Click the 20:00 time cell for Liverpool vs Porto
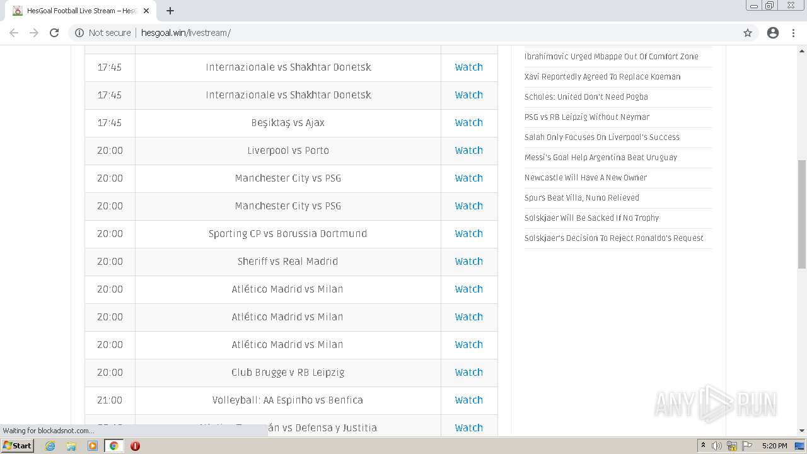 pos(110,151)
